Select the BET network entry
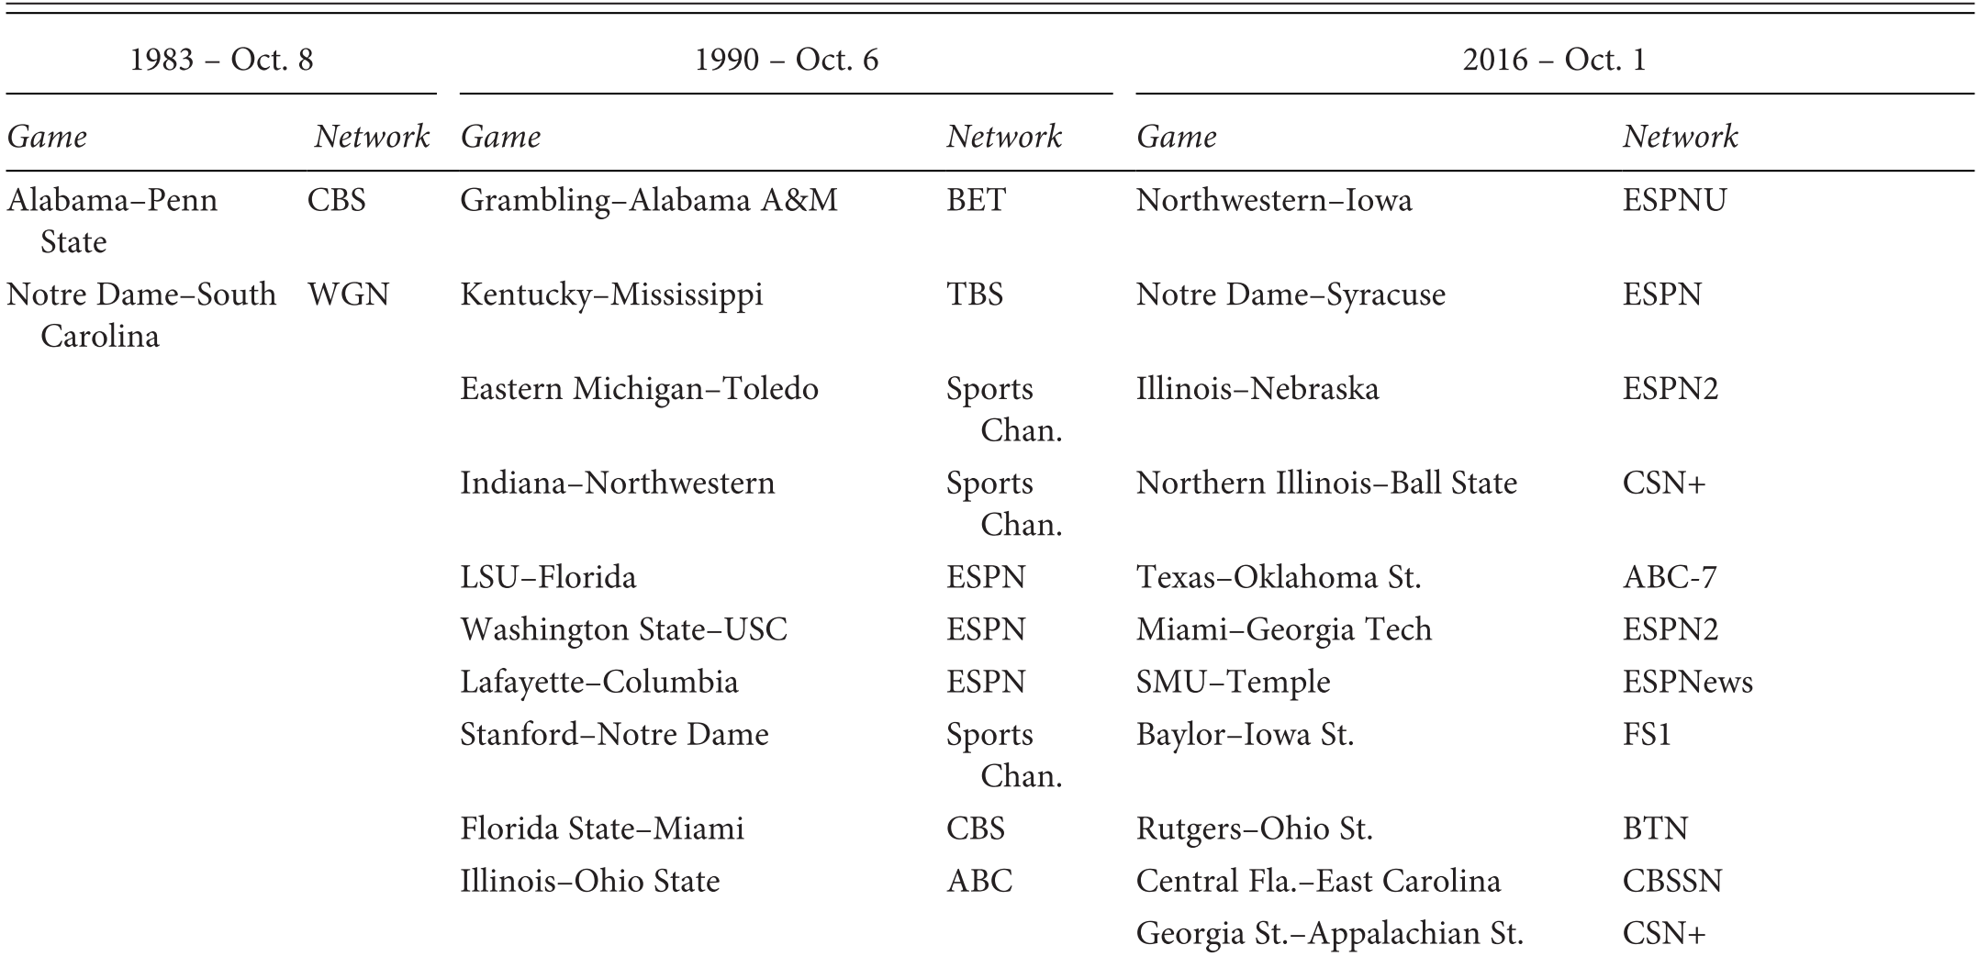Screen dimensions: 1978x956 click(x=976, y=200)
